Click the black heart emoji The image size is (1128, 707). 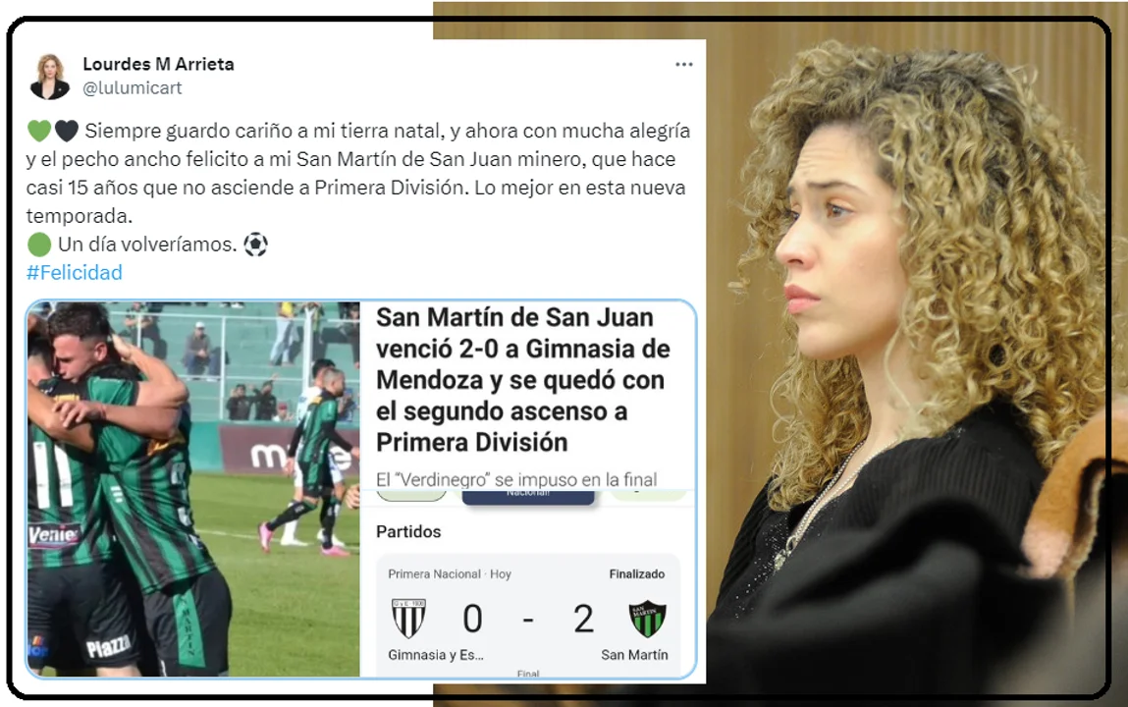click(x=66, y=131)
